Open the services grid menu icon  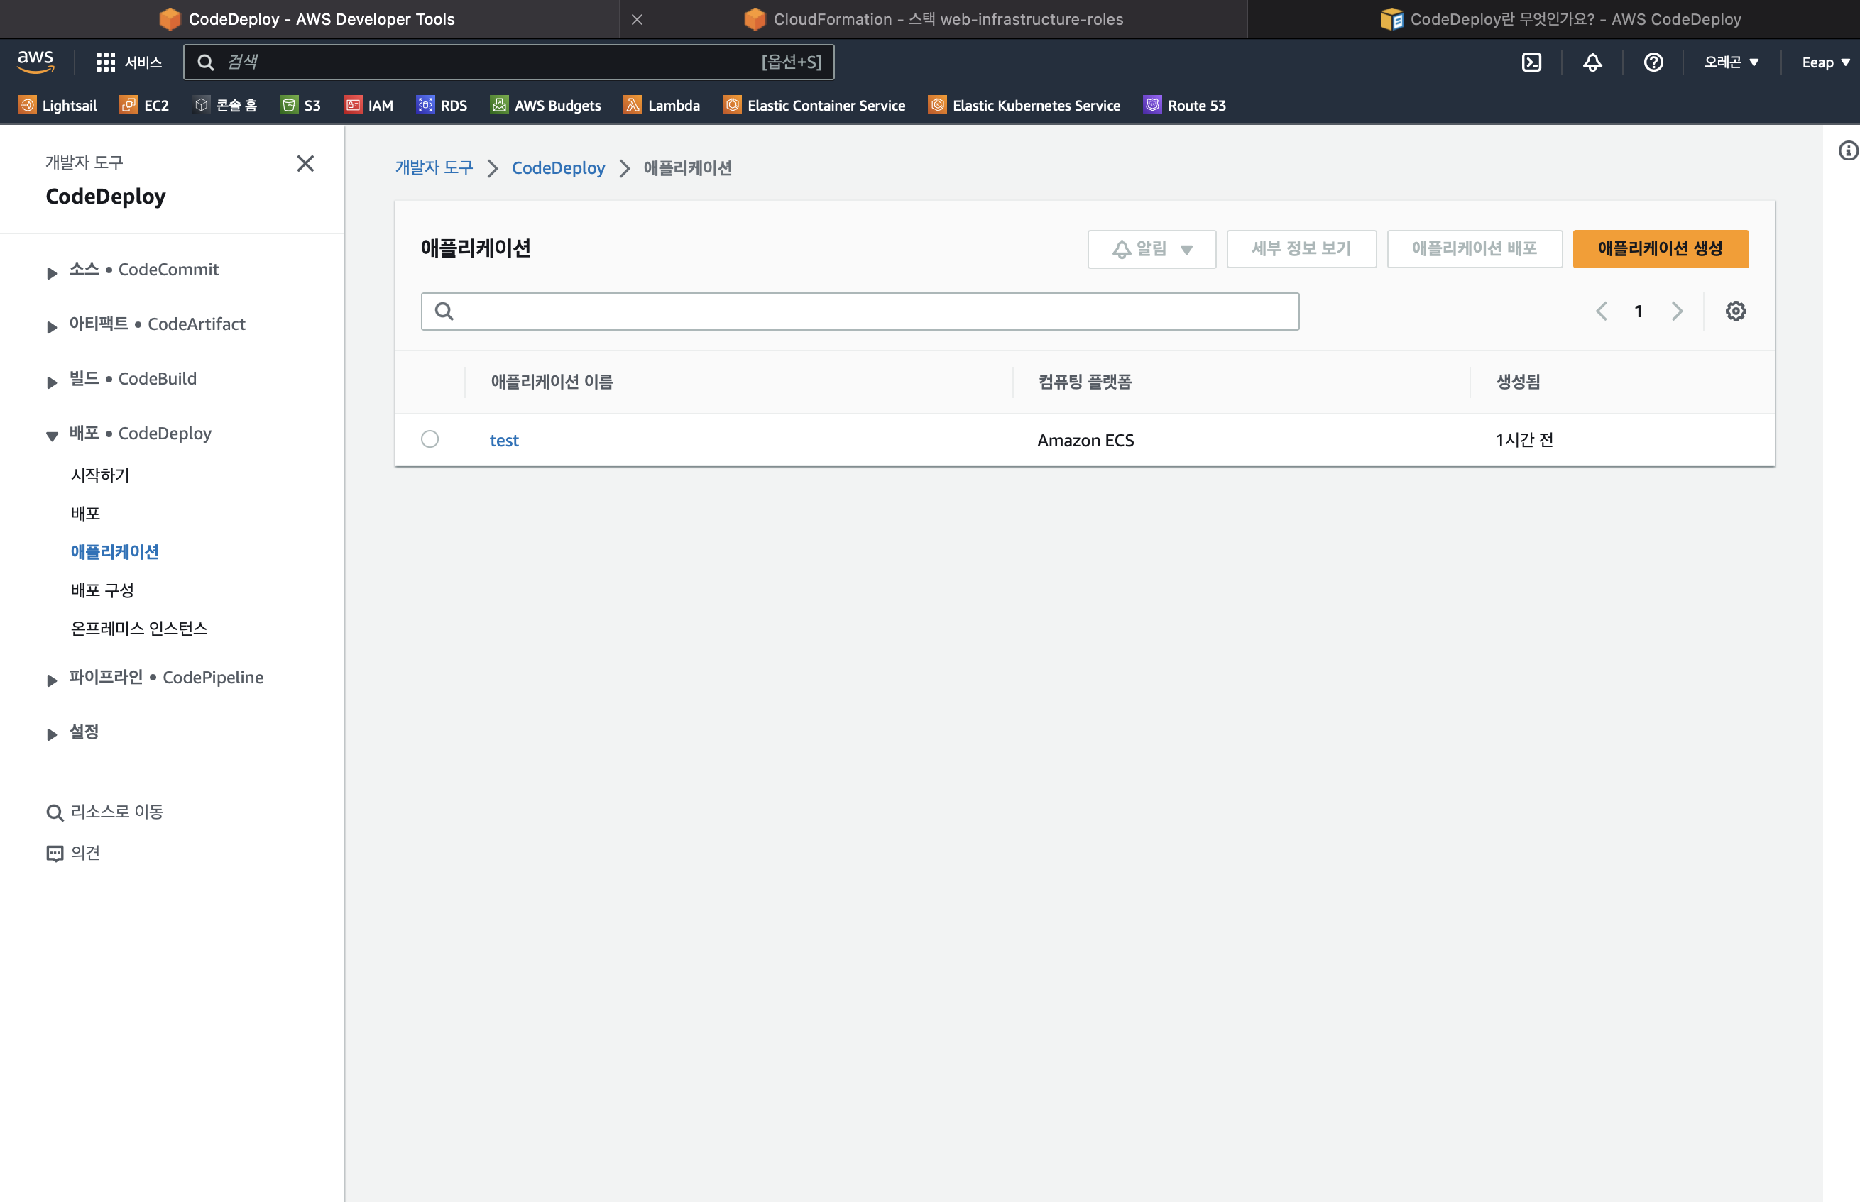[x=105, y=62]
